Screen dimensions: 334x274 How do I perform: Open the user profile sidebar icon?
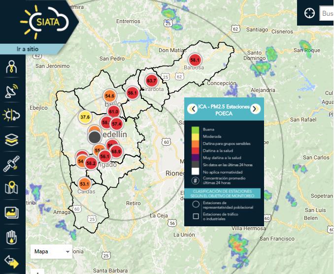pos(11,66)
